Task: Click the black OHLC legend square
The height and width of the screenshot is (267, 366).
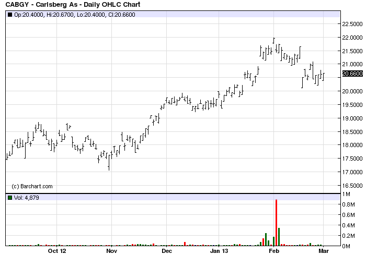Action: (x=10, y=15)
